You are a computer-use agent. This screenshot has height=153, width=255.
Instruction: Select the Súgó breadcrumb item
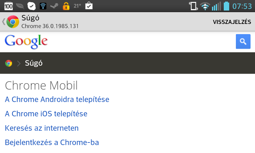click(x=34, y=63)
